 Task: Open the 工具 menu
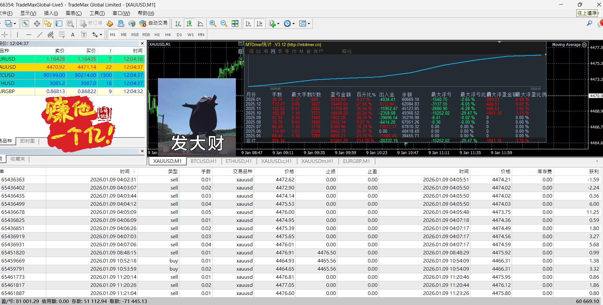96,13
